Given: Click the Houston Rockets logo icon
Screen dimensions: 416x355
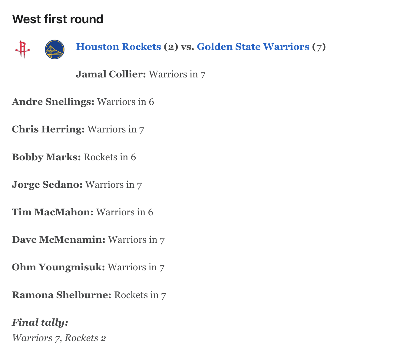Looking at the screenshot, I should (x=22, y=49).
